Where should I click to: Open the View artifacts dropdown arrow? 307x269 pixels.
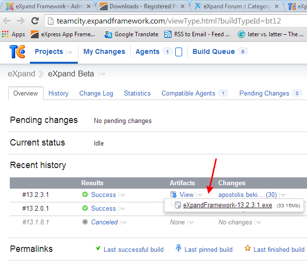[200, 195]
